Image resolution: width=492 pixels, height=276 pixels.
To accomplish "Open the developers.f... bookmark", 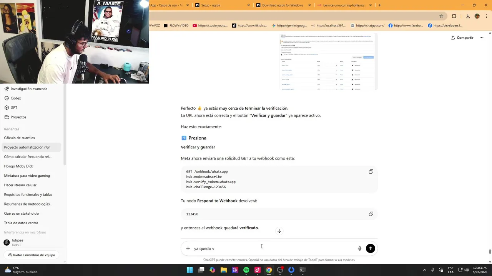I will tap(445, 26).
